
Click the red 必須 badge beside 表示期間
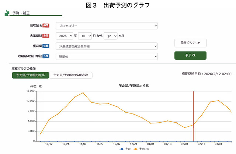[46, 36]
